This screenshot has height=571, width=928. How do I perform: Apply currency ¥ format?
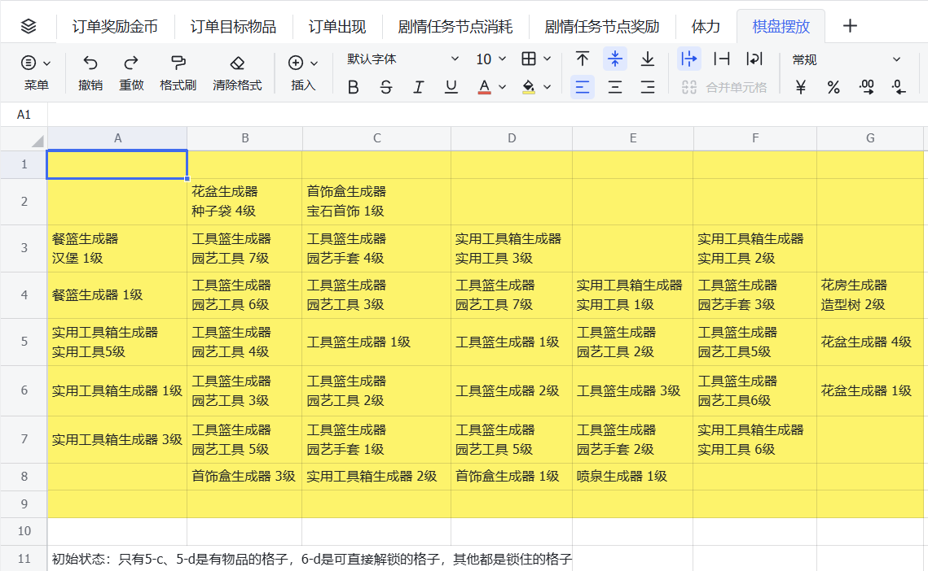[x=801, y=88]
